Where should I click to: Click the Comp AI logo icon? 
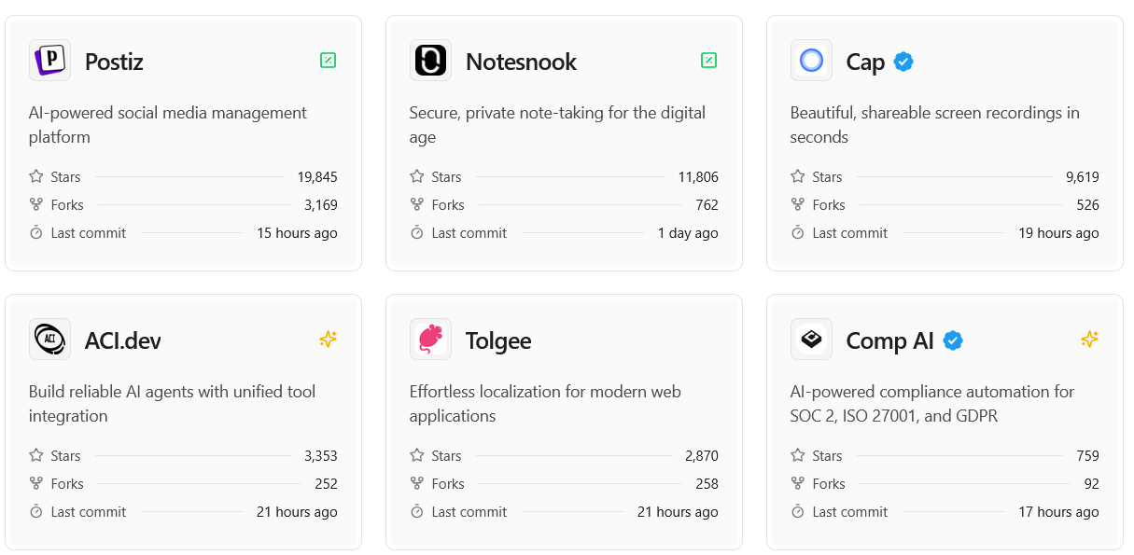pyautogui.click(x=811, y=340)
